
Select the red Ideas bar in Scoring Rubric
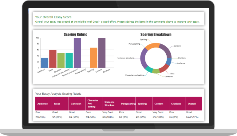[x=53, y=59]
